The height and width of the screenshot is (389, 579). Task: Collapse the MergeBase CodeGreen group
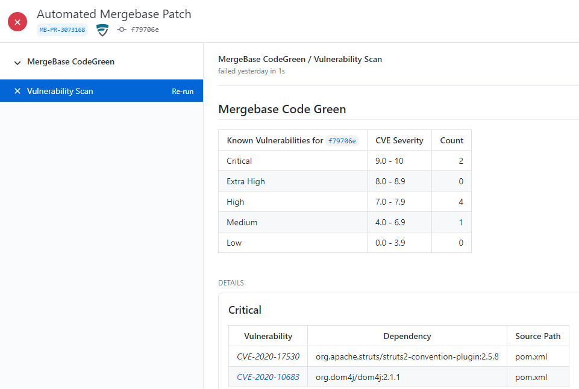pyautogui.click(x=17, y=63)
